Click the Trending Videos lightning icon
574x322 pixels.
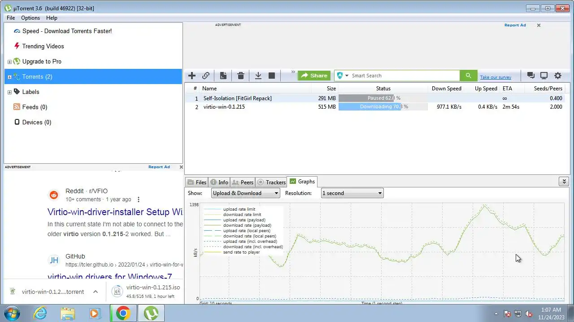[x=17, y=46]
